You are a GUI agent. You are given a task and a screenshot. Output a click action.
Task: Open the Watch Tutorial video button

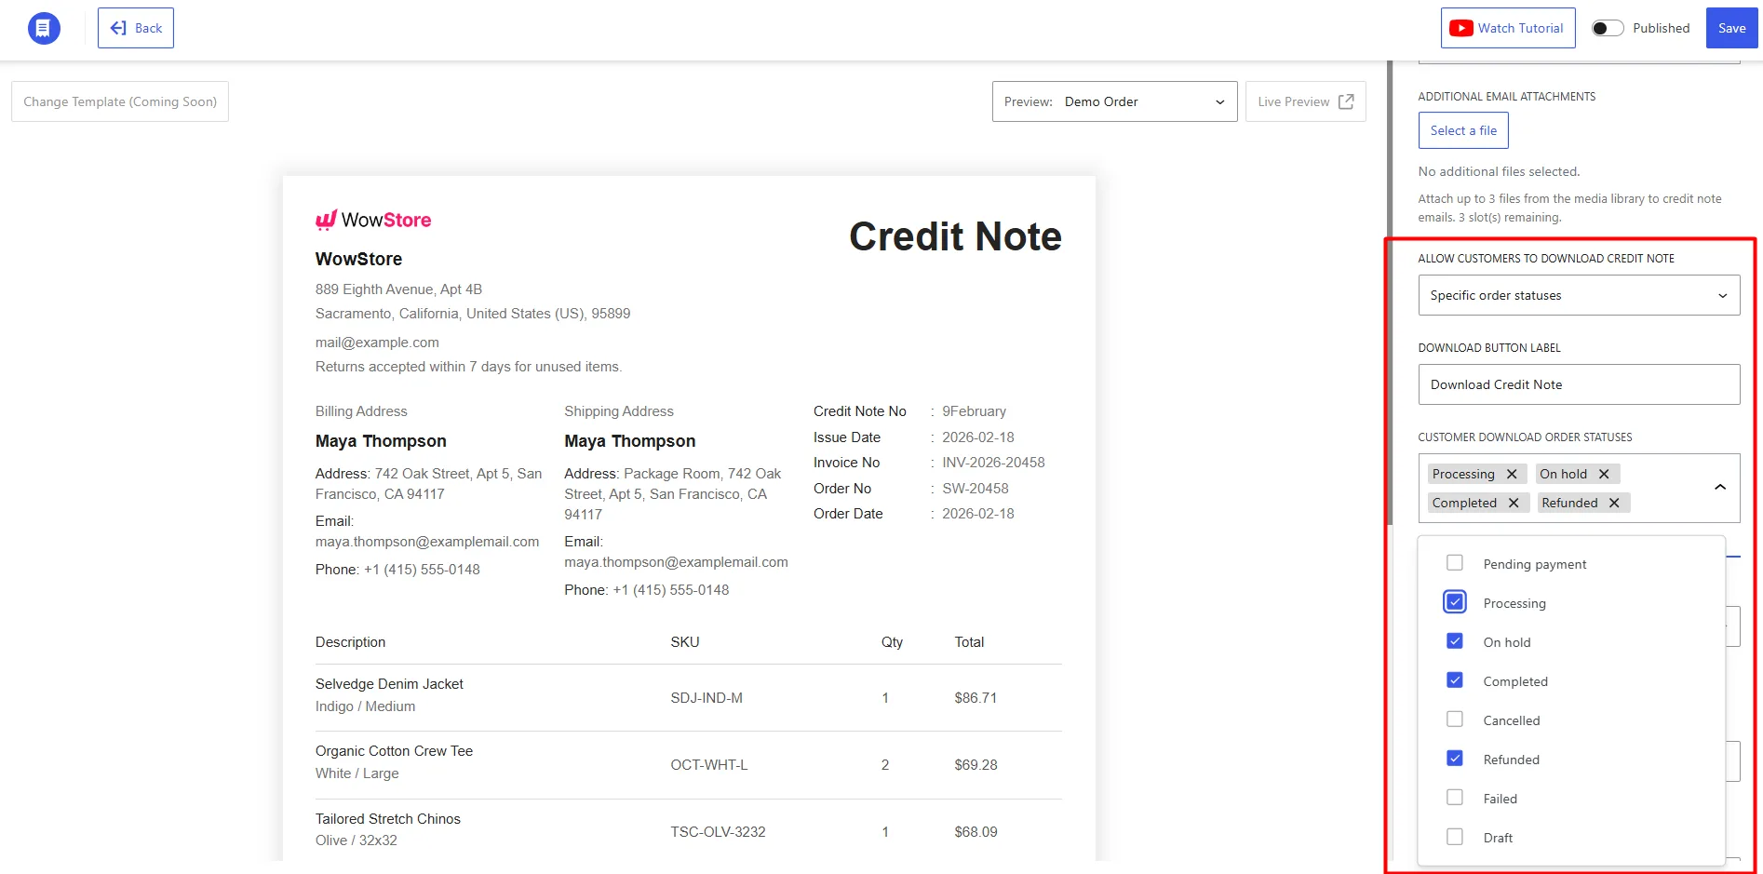(1508, 28)
